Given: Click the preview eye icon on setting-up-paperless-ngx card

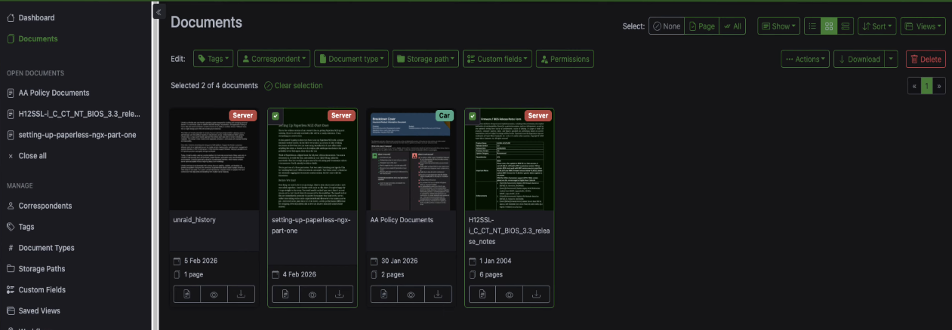Looking at the screenshot, I should (x=313, y=295).
